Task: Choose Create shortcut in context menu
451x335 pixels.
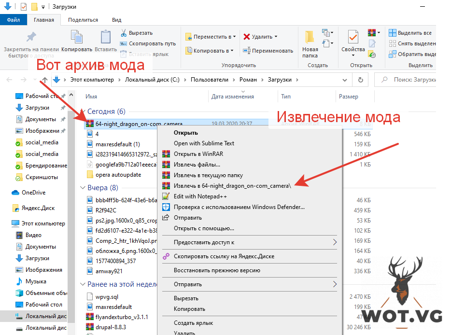Action: coord(193,323)
